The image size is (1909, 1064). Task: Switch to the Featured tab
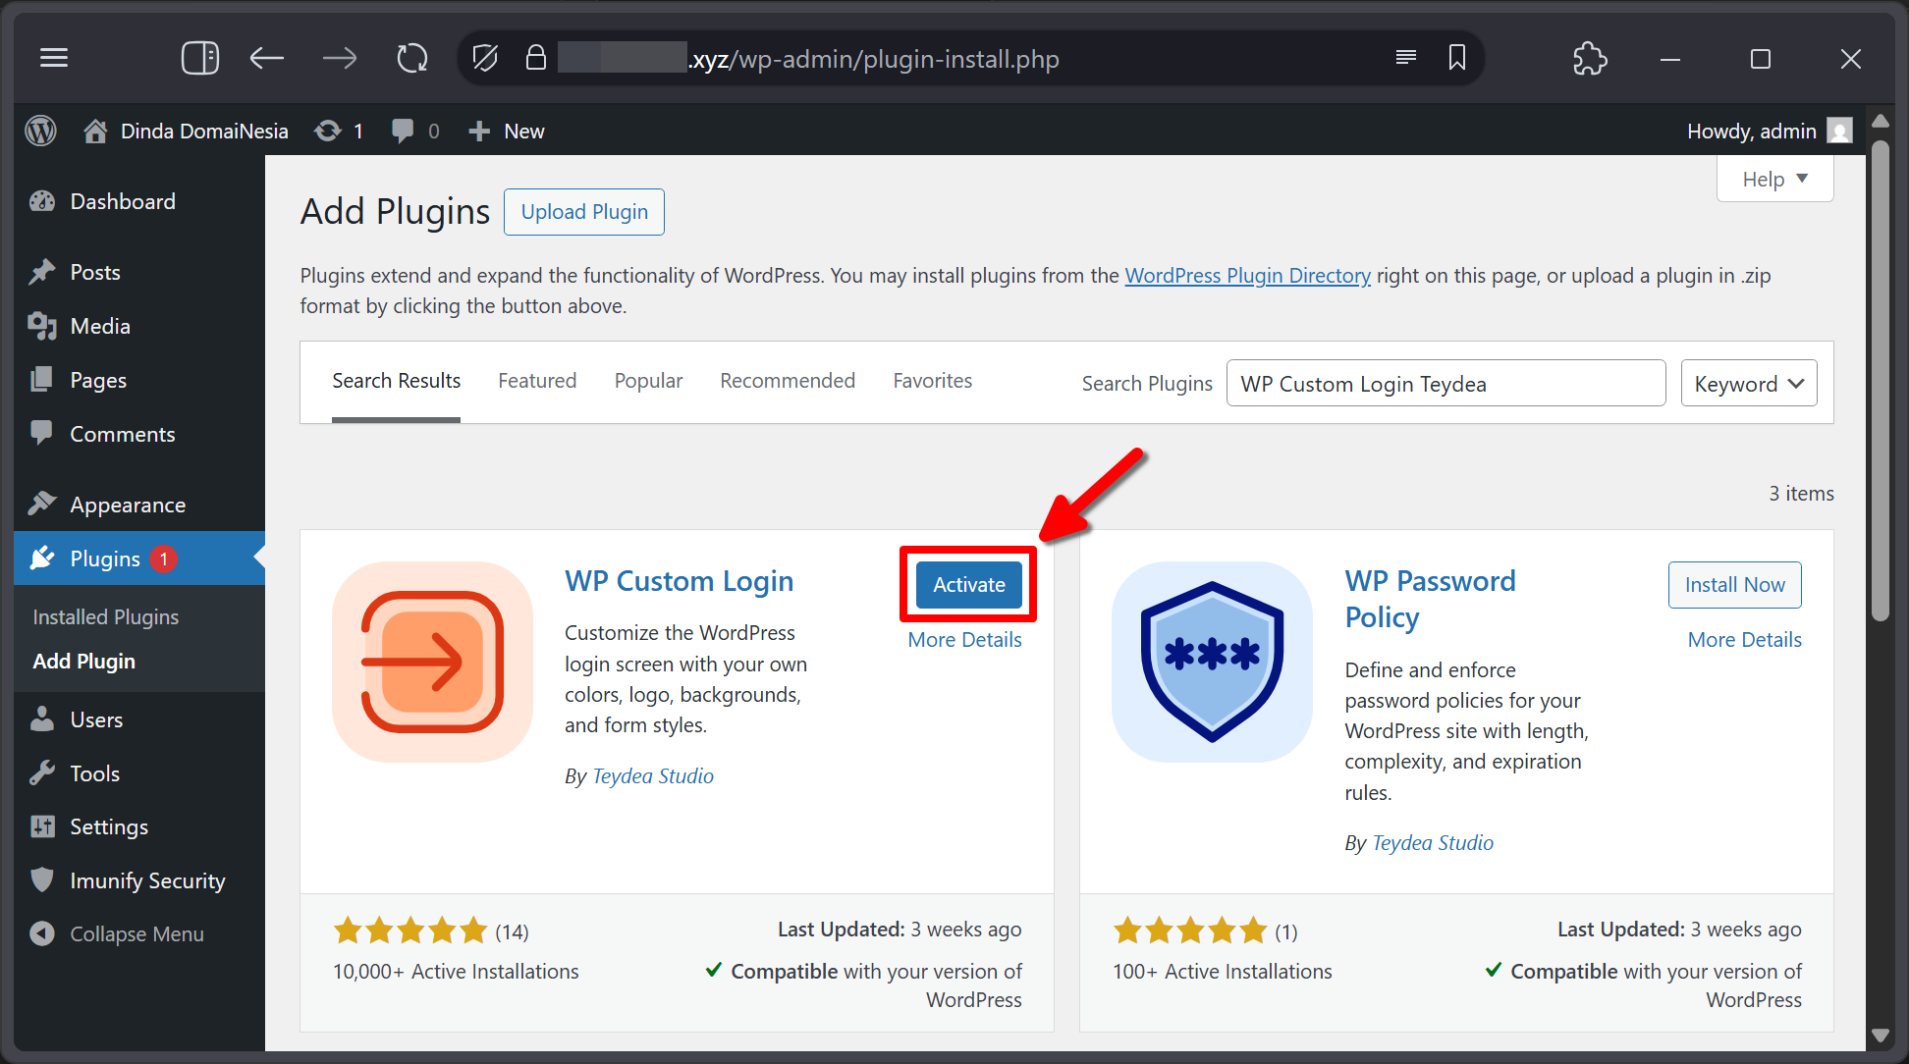pyautogui.click(x=537, y=381)
